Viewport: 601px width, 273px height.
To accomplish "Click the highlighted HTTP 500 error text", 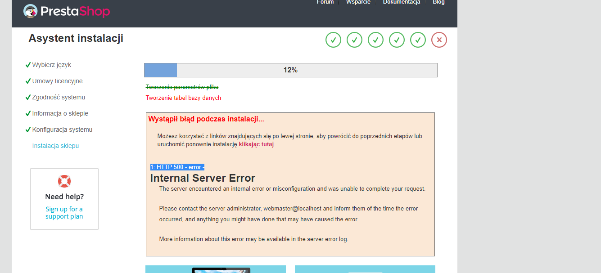I will click(177, 167).
